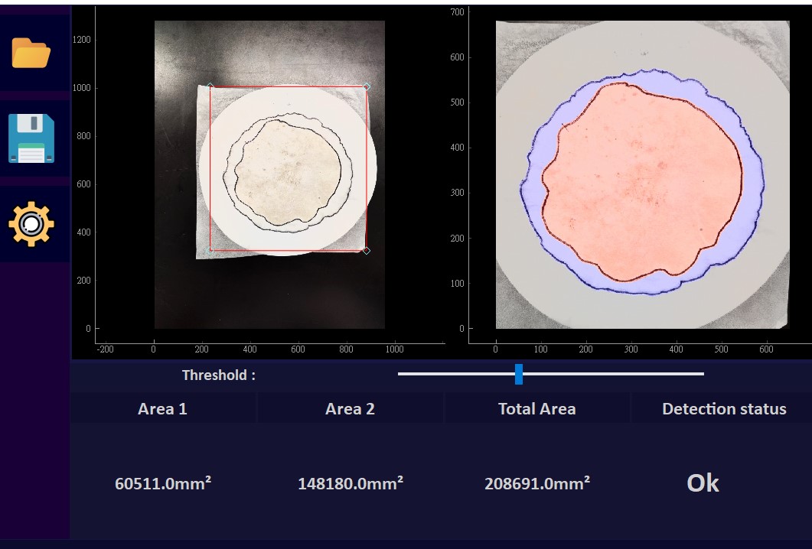Open settings via the gear icon
The width and height of the screenshot is (812, 549).
pyautogui.click(x=31, y=224)
